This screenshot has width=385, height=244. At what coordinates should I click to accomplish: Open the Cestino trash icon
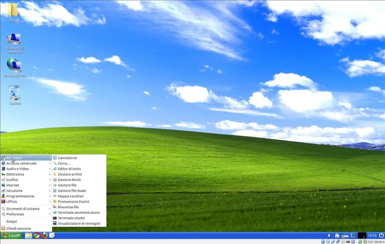(15, 95)
